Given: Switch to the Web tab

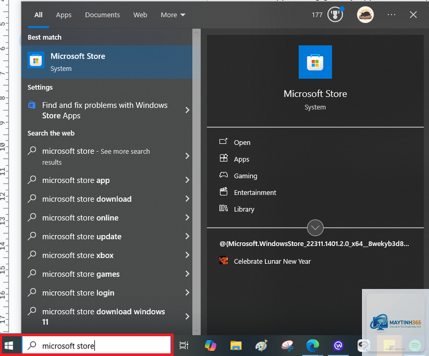Looking at the screenshot, I should (x=140, y=15).
